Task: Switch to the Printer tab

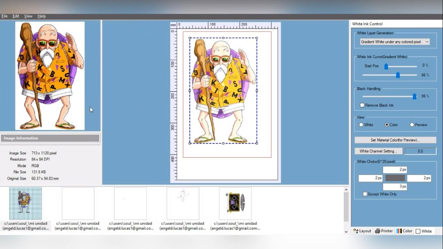Action: pos(384,231)
